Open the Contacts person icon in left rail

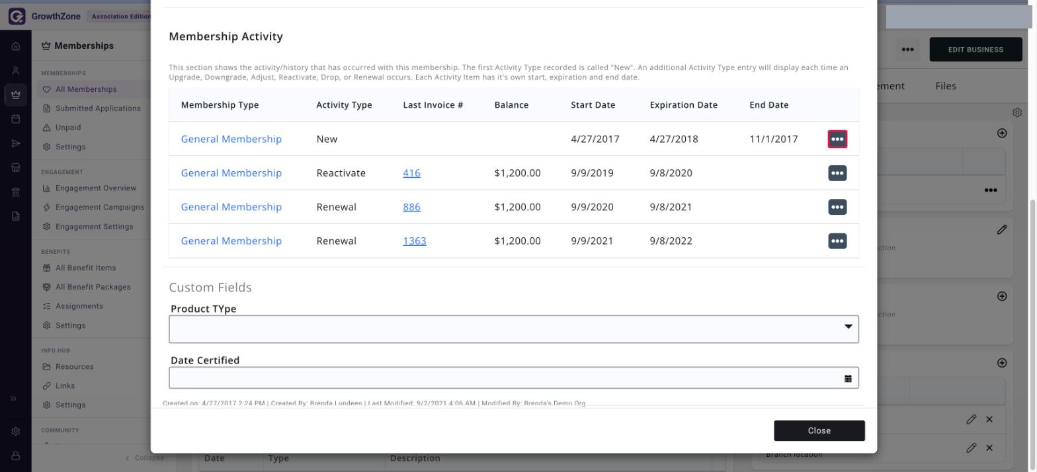tap(16, 71)
